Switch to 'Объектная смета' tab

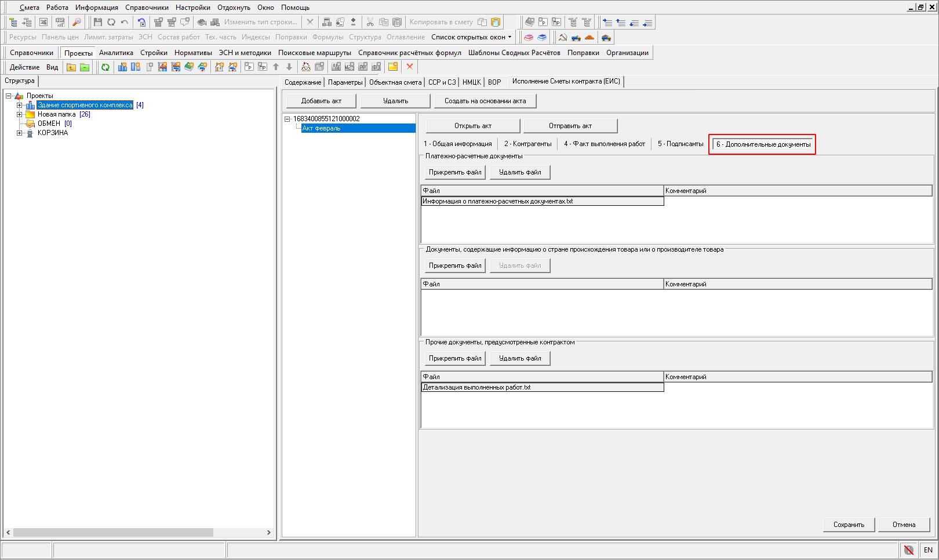(395, 82)
